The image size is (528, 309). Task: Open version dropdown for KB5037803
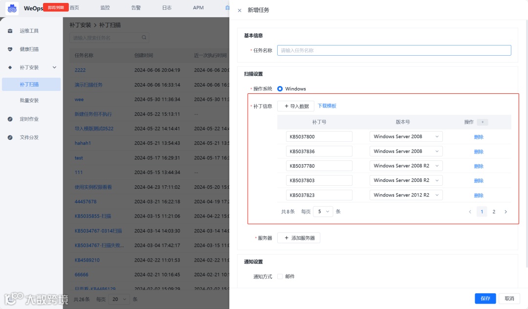(x=406, y=180)
